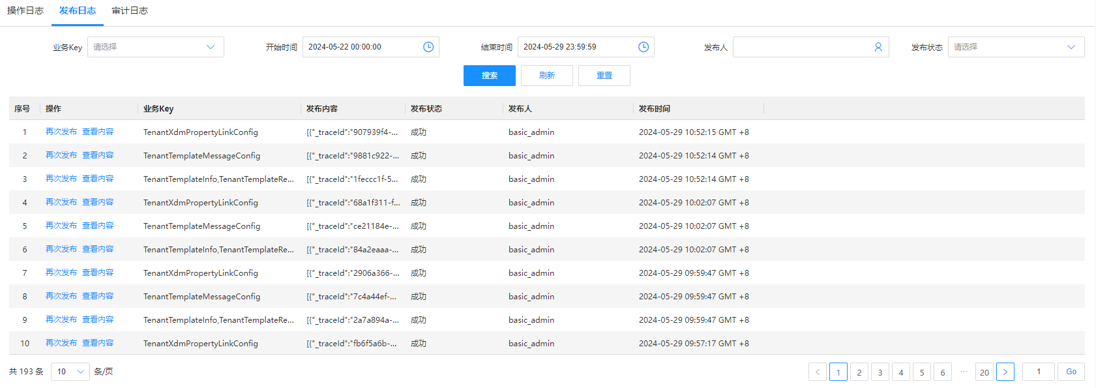Click 再次发布 in row 9
1096x388 pixels.
click(61, 320)
